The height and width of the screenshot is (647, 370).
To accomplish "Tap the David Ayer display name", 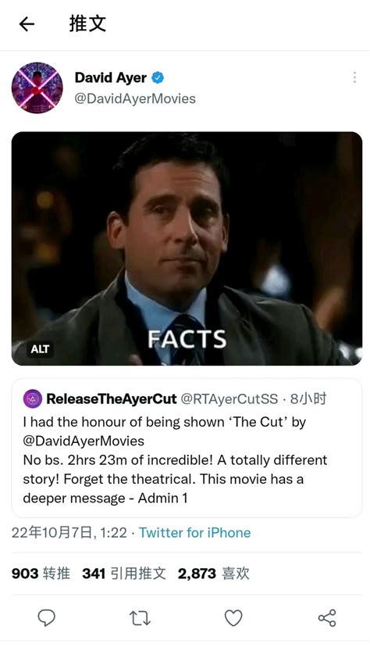I will (110, 77).
